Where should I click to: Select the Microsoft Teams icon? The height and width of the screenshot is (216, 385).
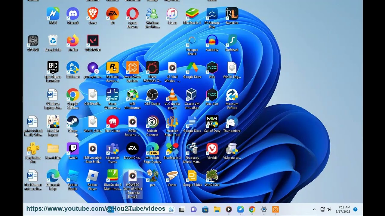point(112,153)
